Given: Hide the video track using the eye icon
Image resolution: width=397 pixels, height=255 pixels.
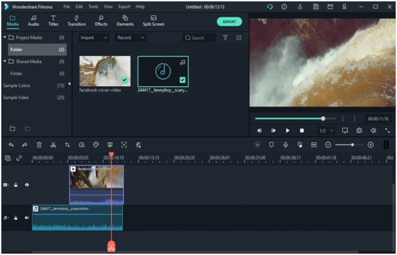Looking at the screenshot, I should coord(27,185).
